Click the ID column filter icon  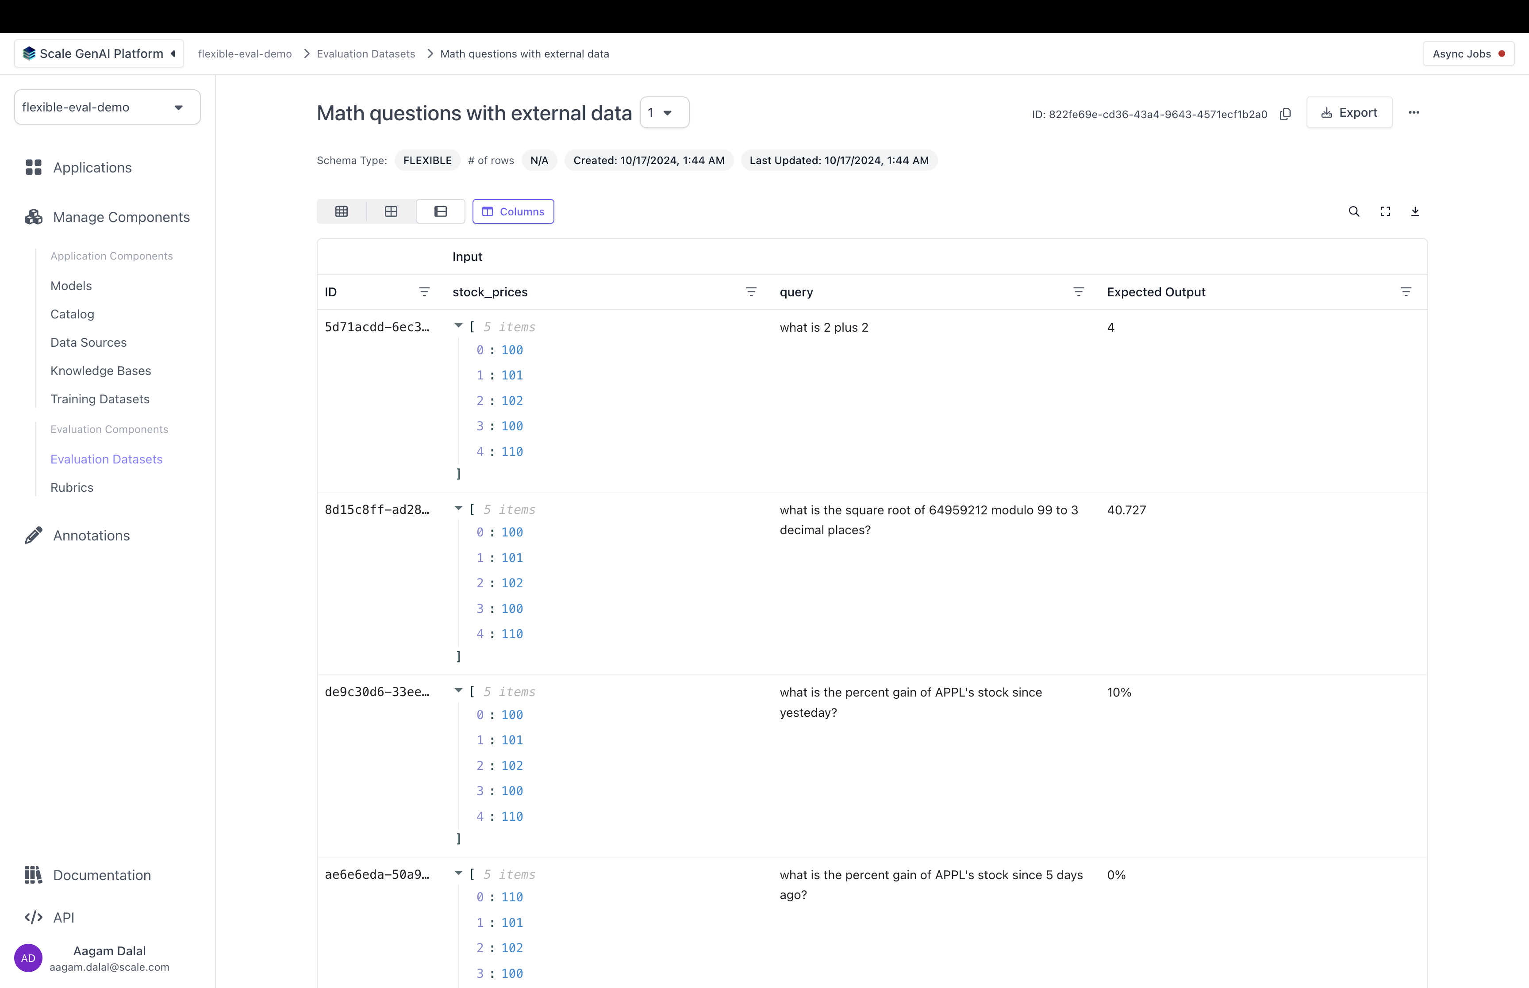[424, 292]
